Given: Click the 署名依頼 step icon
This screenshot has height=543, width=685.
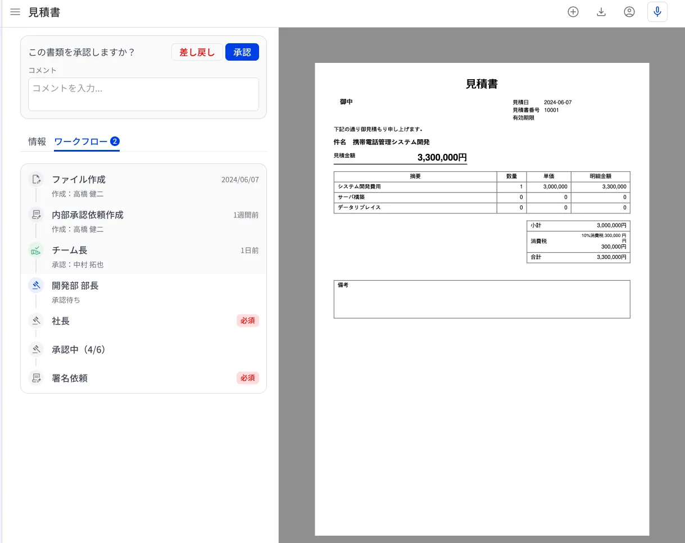Looking at the screenshot, I should pyautogui.click(x=37, y=378).
